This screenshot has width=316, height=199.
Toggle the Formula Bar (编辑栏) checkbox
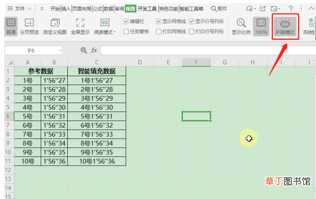(x=126, y=21)
